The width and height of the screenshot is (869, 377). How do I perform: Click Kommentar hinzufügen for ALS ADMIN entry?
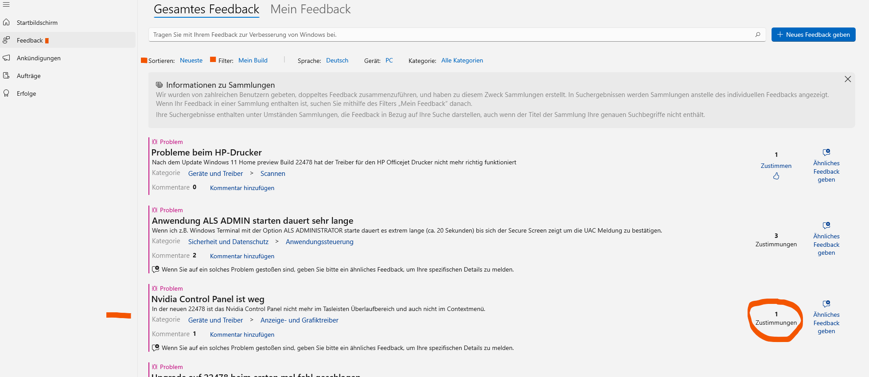coord(242,256)
